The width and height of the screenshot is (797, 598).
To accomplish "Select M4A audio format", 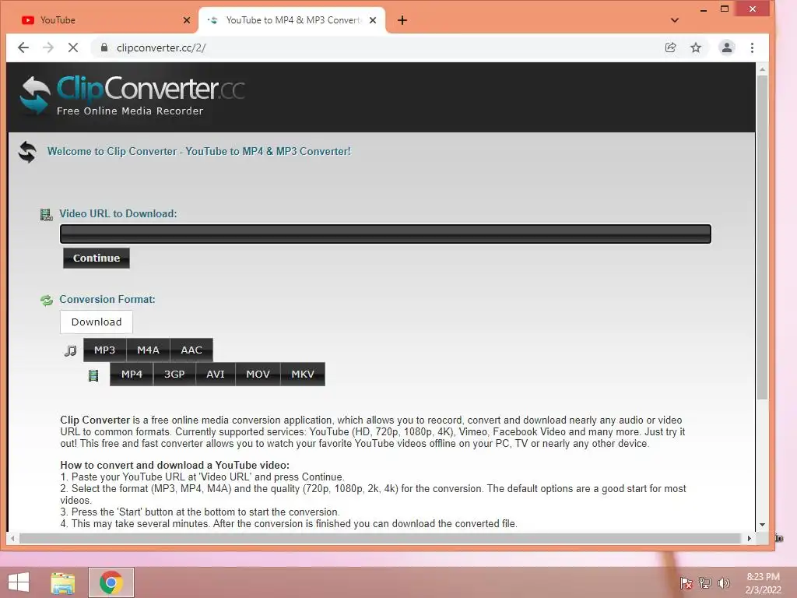I will point(148,350).
